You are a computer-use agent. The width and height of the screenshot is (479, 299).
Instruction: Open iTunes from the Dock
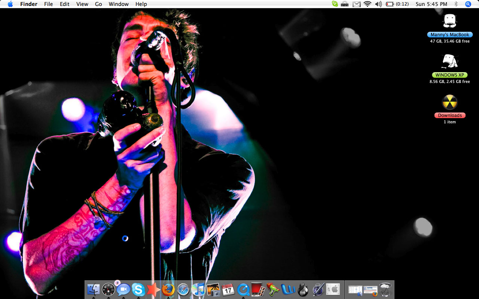[x=198, y=289]
